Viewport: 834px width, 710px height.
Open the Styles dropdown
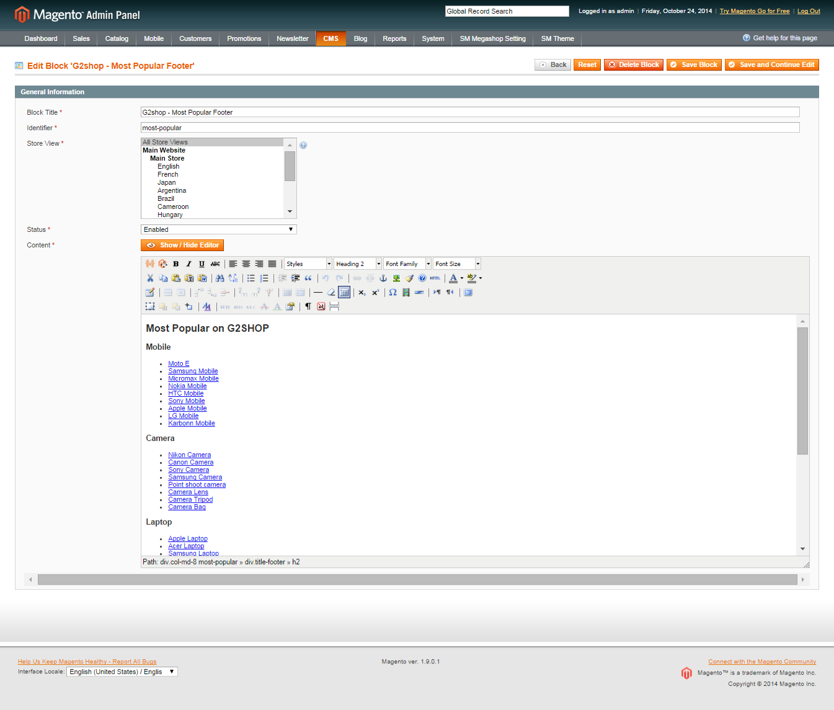(x=308, y=264)
